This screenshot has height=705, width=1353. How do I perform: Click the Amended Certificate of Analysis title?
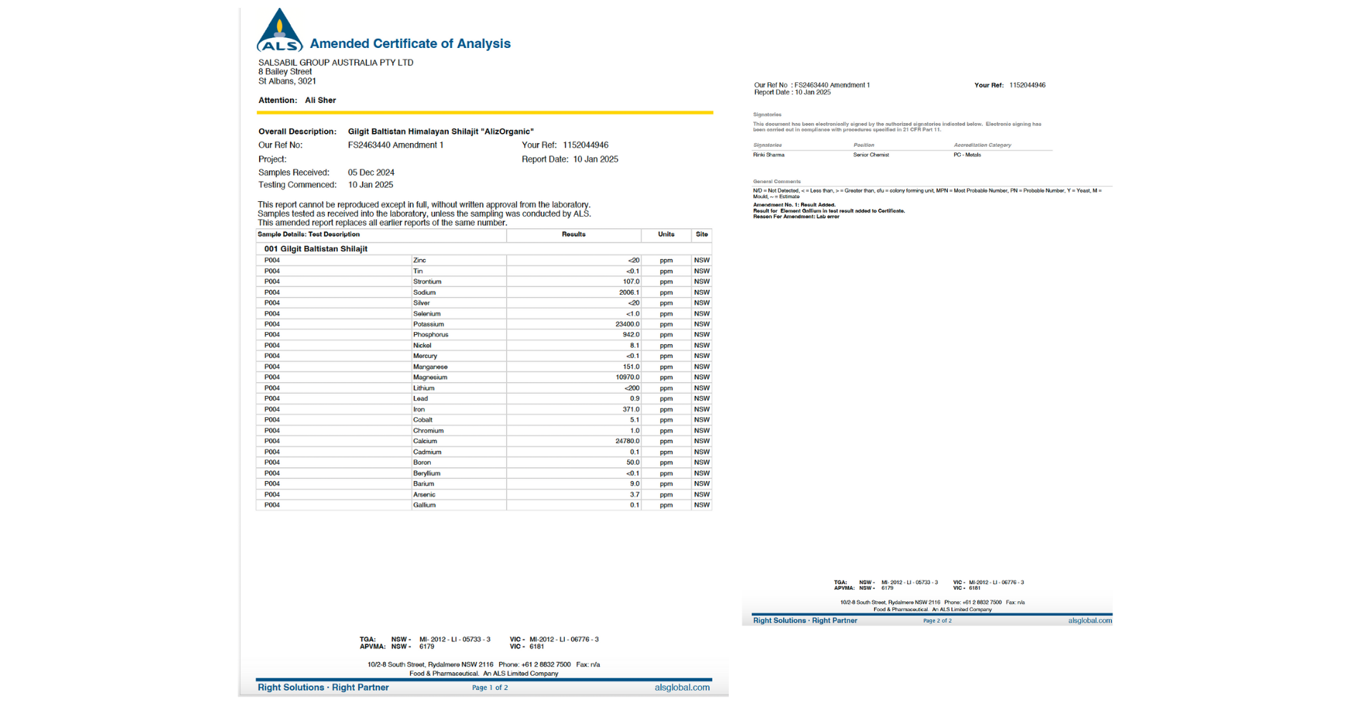(x=409, y=44)
